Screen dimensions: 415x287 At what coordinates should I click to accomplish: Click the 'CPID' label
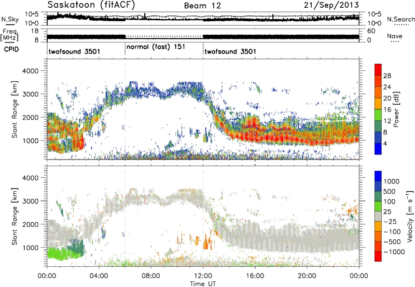tap(11, 49)
